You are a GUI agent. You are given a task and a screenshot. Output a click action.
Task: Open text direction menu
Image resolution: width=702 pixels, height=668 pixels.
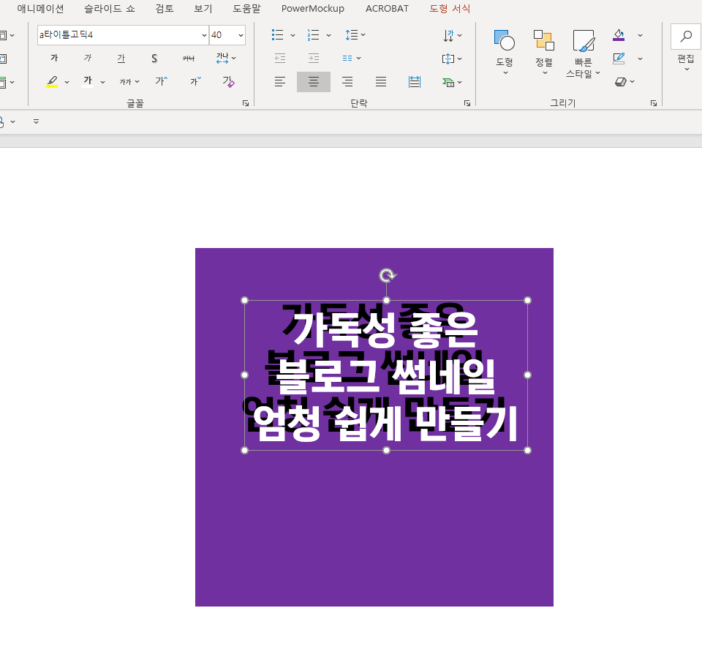click(452, 35)
